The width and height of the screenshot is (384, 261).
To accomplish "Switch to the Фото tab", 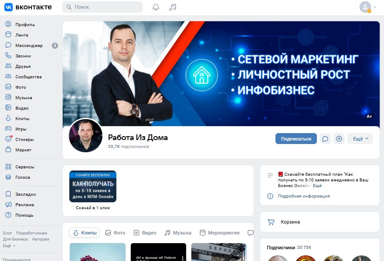I will coord(115,233).
